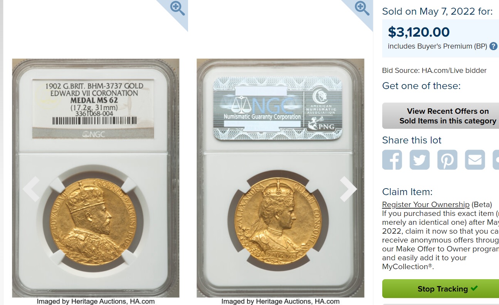Zoom into the reverse slab image
The image size is (499, 305).
tap(362, 8)
